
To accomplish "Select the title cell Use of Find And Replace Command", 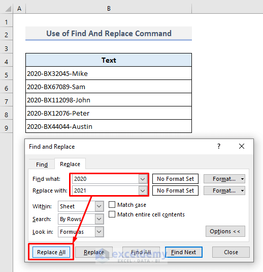I will [x=109, y=34].
